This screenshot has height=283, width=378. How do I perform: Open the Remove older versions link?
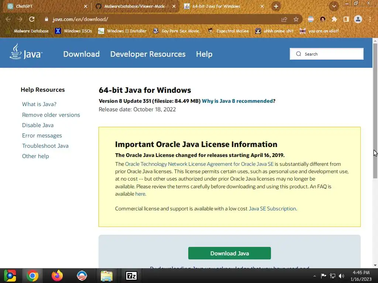[x=51, y=115]
